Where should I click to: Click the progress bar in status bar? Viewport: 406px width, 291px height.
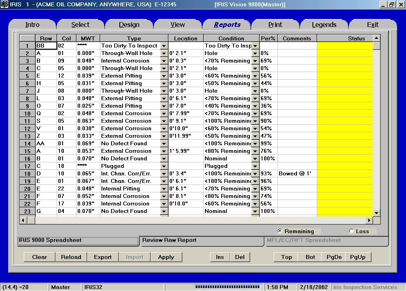coord(227,287)
